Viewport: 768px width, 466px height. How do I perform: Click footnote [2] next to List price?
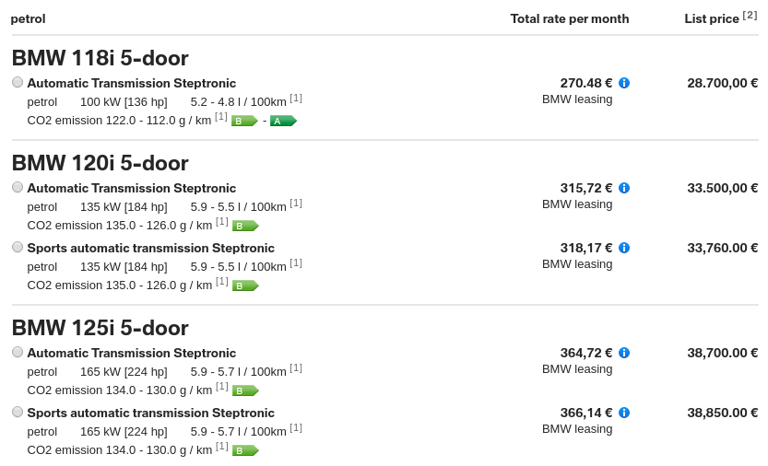tap(750, 15)
